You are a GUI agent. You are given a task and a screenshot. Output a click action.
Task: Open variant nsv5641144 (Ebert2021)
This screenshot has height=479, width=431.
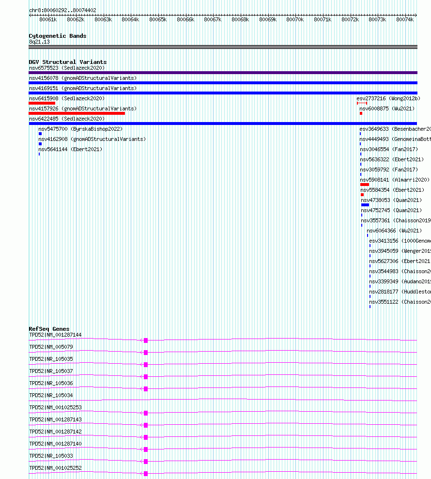coord(70,149)
